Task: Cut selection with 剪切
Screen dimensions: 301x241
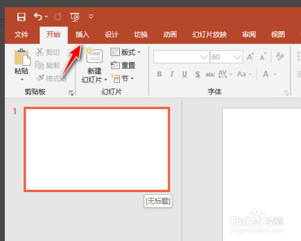Action: coord(48,52)
